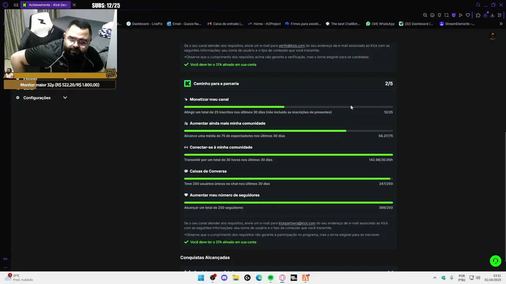
Task: Click the Aumentar ainda mais minha comunidade progress bar
Action: pyautogui.click(x=289, y=131)
